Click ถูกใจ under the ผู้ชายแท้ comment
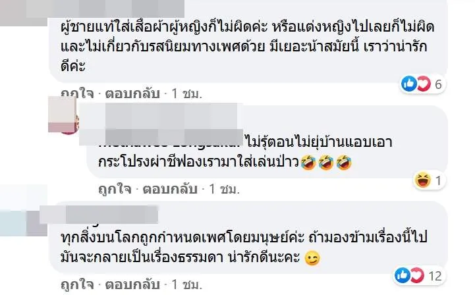Image resolution: width=475 pixels, height=295 pixels. pos(77,94)
